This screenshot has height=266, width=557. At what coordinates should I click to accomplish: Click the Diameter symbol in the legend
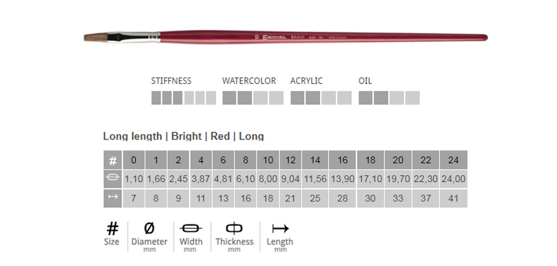149,228
